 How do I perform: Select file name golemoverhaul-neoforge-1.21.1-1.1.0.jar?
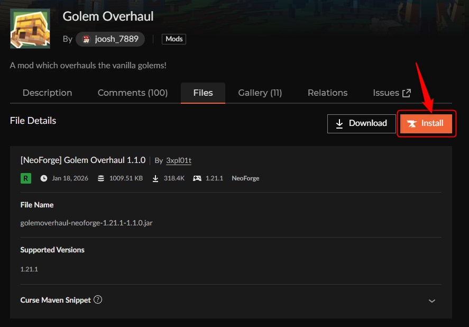[x=86, y=223]
